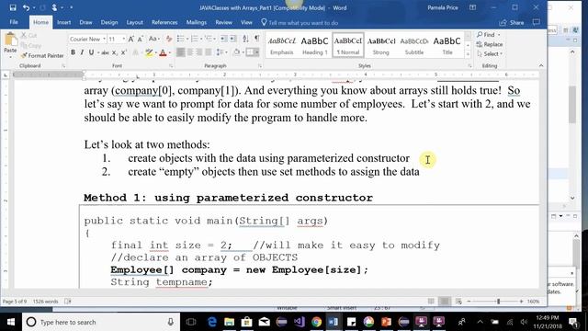This screenshot has width=588, height=331.
Task: Clear all formatting from selection
Action: pos(169,39)
